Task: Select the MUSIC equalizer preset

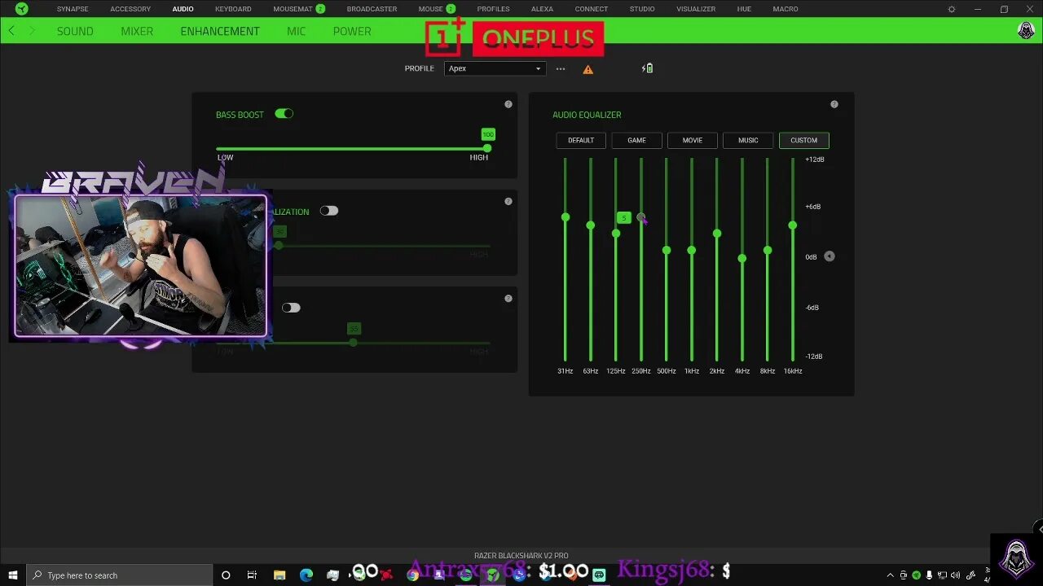Action: (748, 140)
